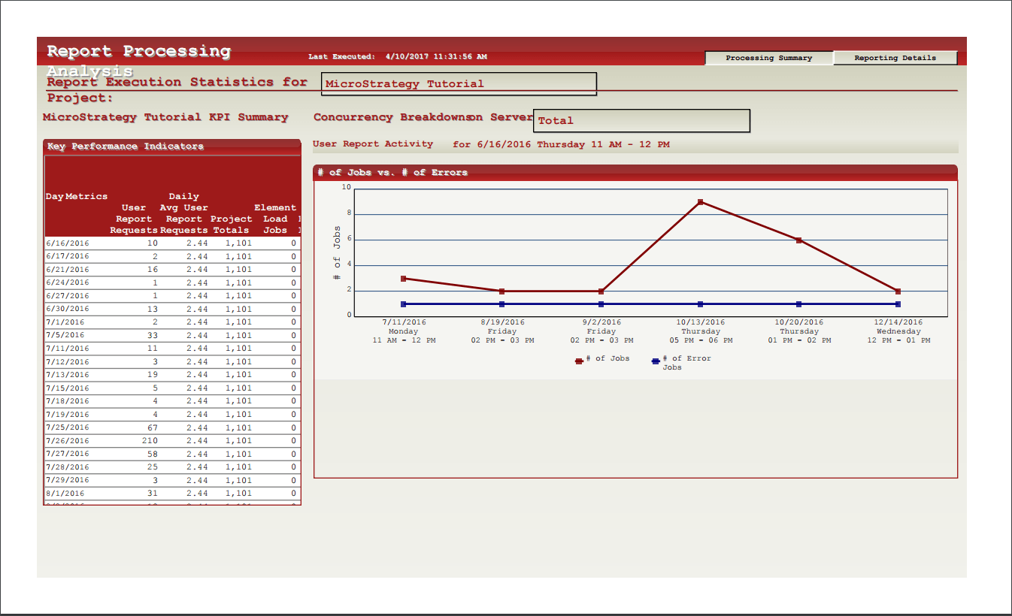The height and width of the screenshot is (616, 1012).
Task: Select the 7/11/2016 jobs data point
Action: (404, 279)
